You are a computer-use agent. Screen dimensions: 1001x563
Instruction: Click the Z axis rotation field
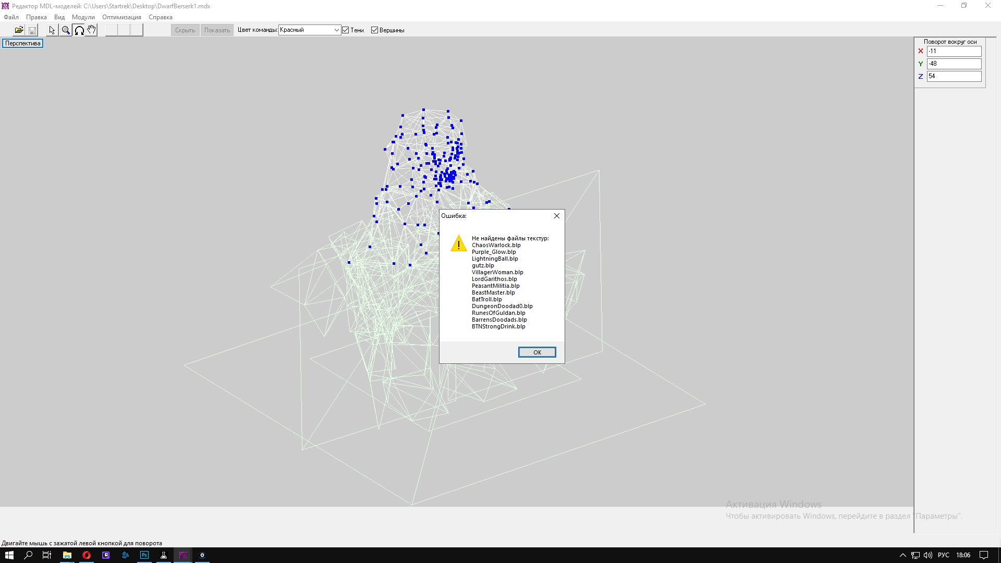point(954,76)
